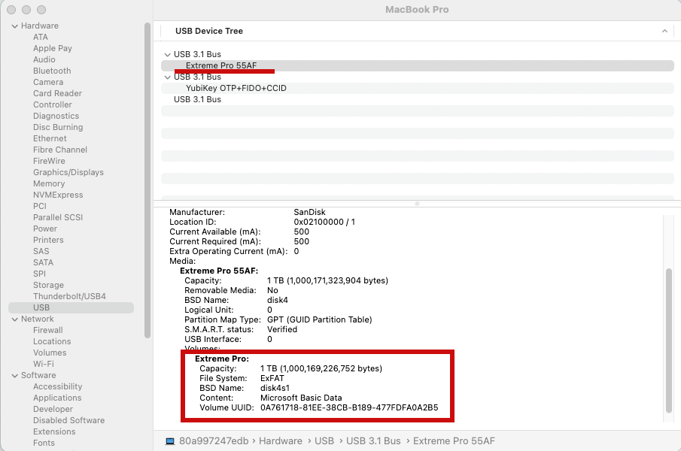Select Diagnostics in the sidebar
This screenshot has width=681, height=451.
[x=56, y=117]
